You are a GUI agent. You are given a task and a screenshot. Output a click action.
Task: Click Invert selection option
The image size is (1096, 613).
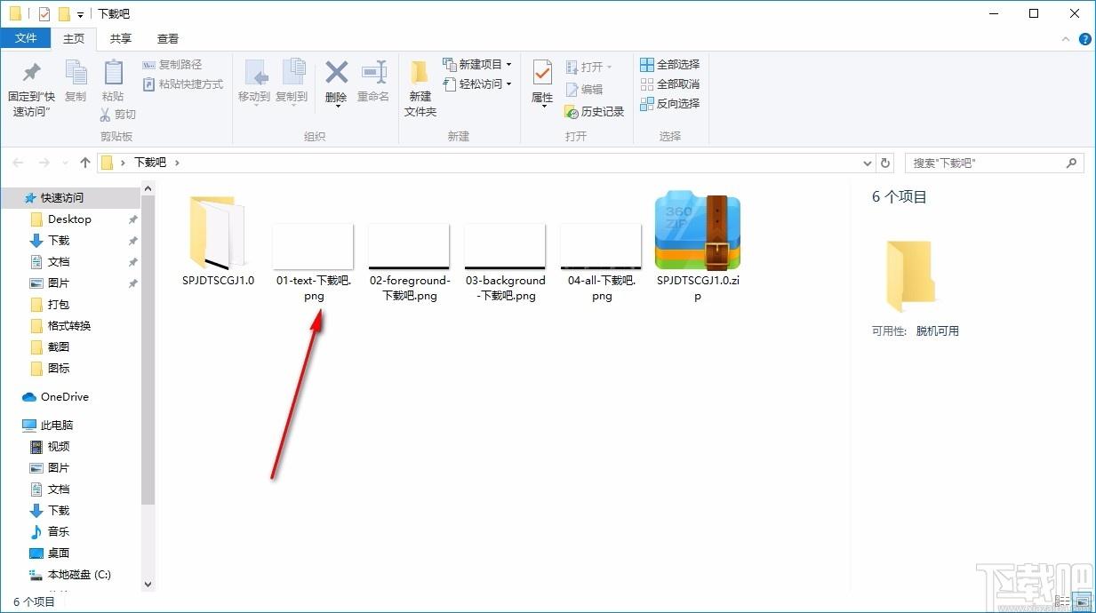pyautogui.click(x=669, y=104)
